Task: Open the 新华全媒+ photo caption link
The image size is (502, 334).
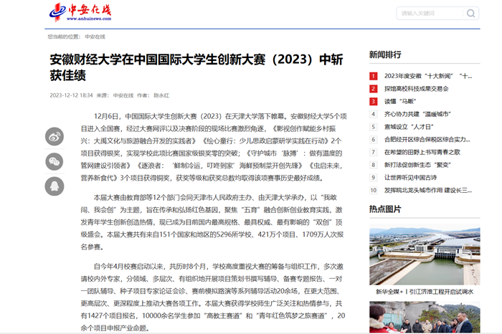Action: click(x=424, y=292)
